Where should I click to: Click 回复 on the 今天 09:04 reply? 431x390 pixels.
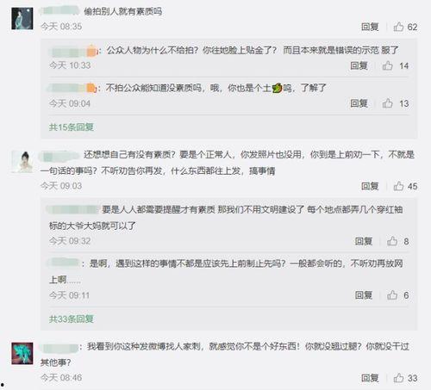(x=359, y=103)
